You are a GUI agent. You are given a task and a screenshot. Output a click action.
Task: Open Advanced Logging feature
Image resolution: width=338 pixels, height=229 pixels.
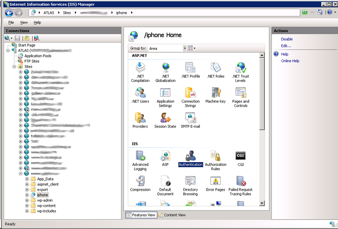tap(140, 160)
